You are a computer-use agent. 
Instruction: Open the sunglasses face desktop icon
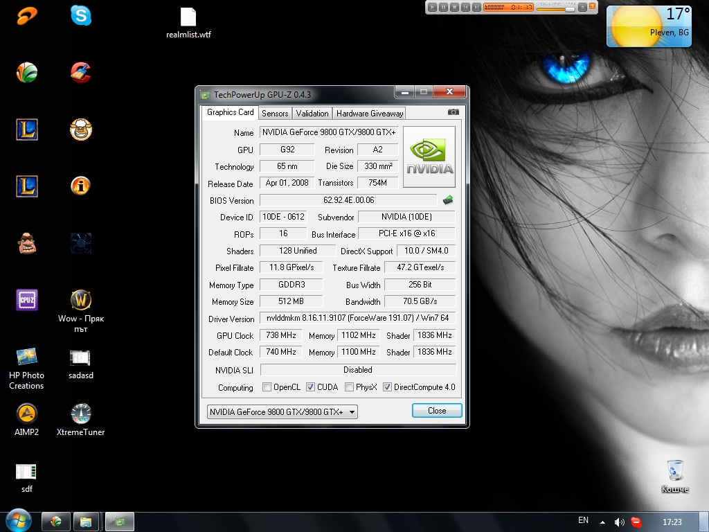(x=27, y=243)
